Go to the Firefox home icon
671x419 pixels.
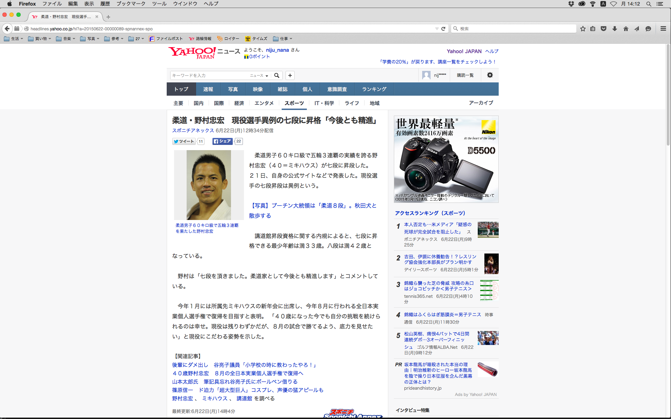(626, 29)
